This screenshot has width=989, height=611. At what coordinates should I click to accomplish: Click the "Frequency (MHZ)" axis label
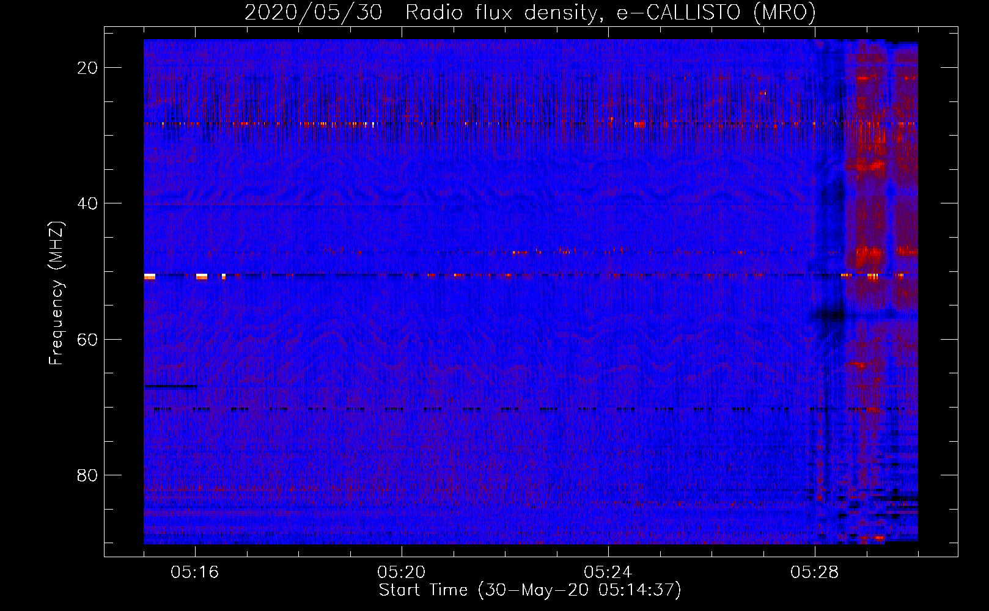point(56,293)
